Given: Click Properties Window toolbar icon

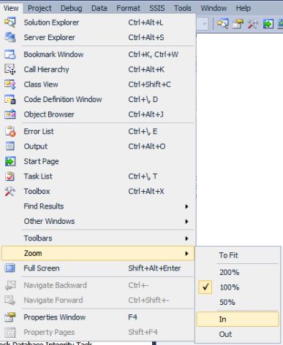Looking at the screenshot, I should 238,24.
